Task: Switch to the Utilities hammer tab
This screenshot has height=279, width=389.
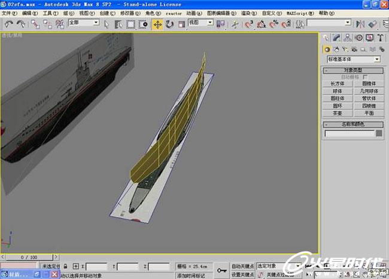Action: 380,38
